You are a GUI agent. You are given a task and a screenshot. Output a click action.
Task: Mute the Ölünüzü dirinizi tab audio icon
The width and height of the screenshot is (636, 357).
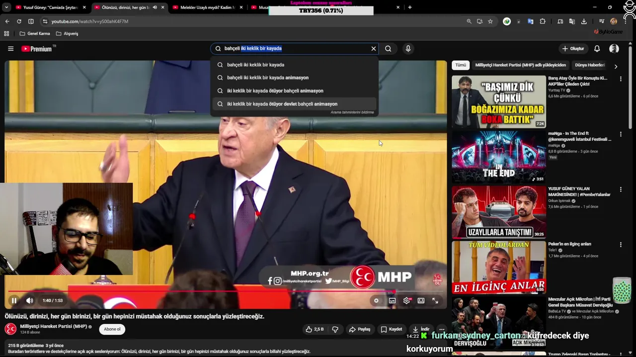point(155,7)
